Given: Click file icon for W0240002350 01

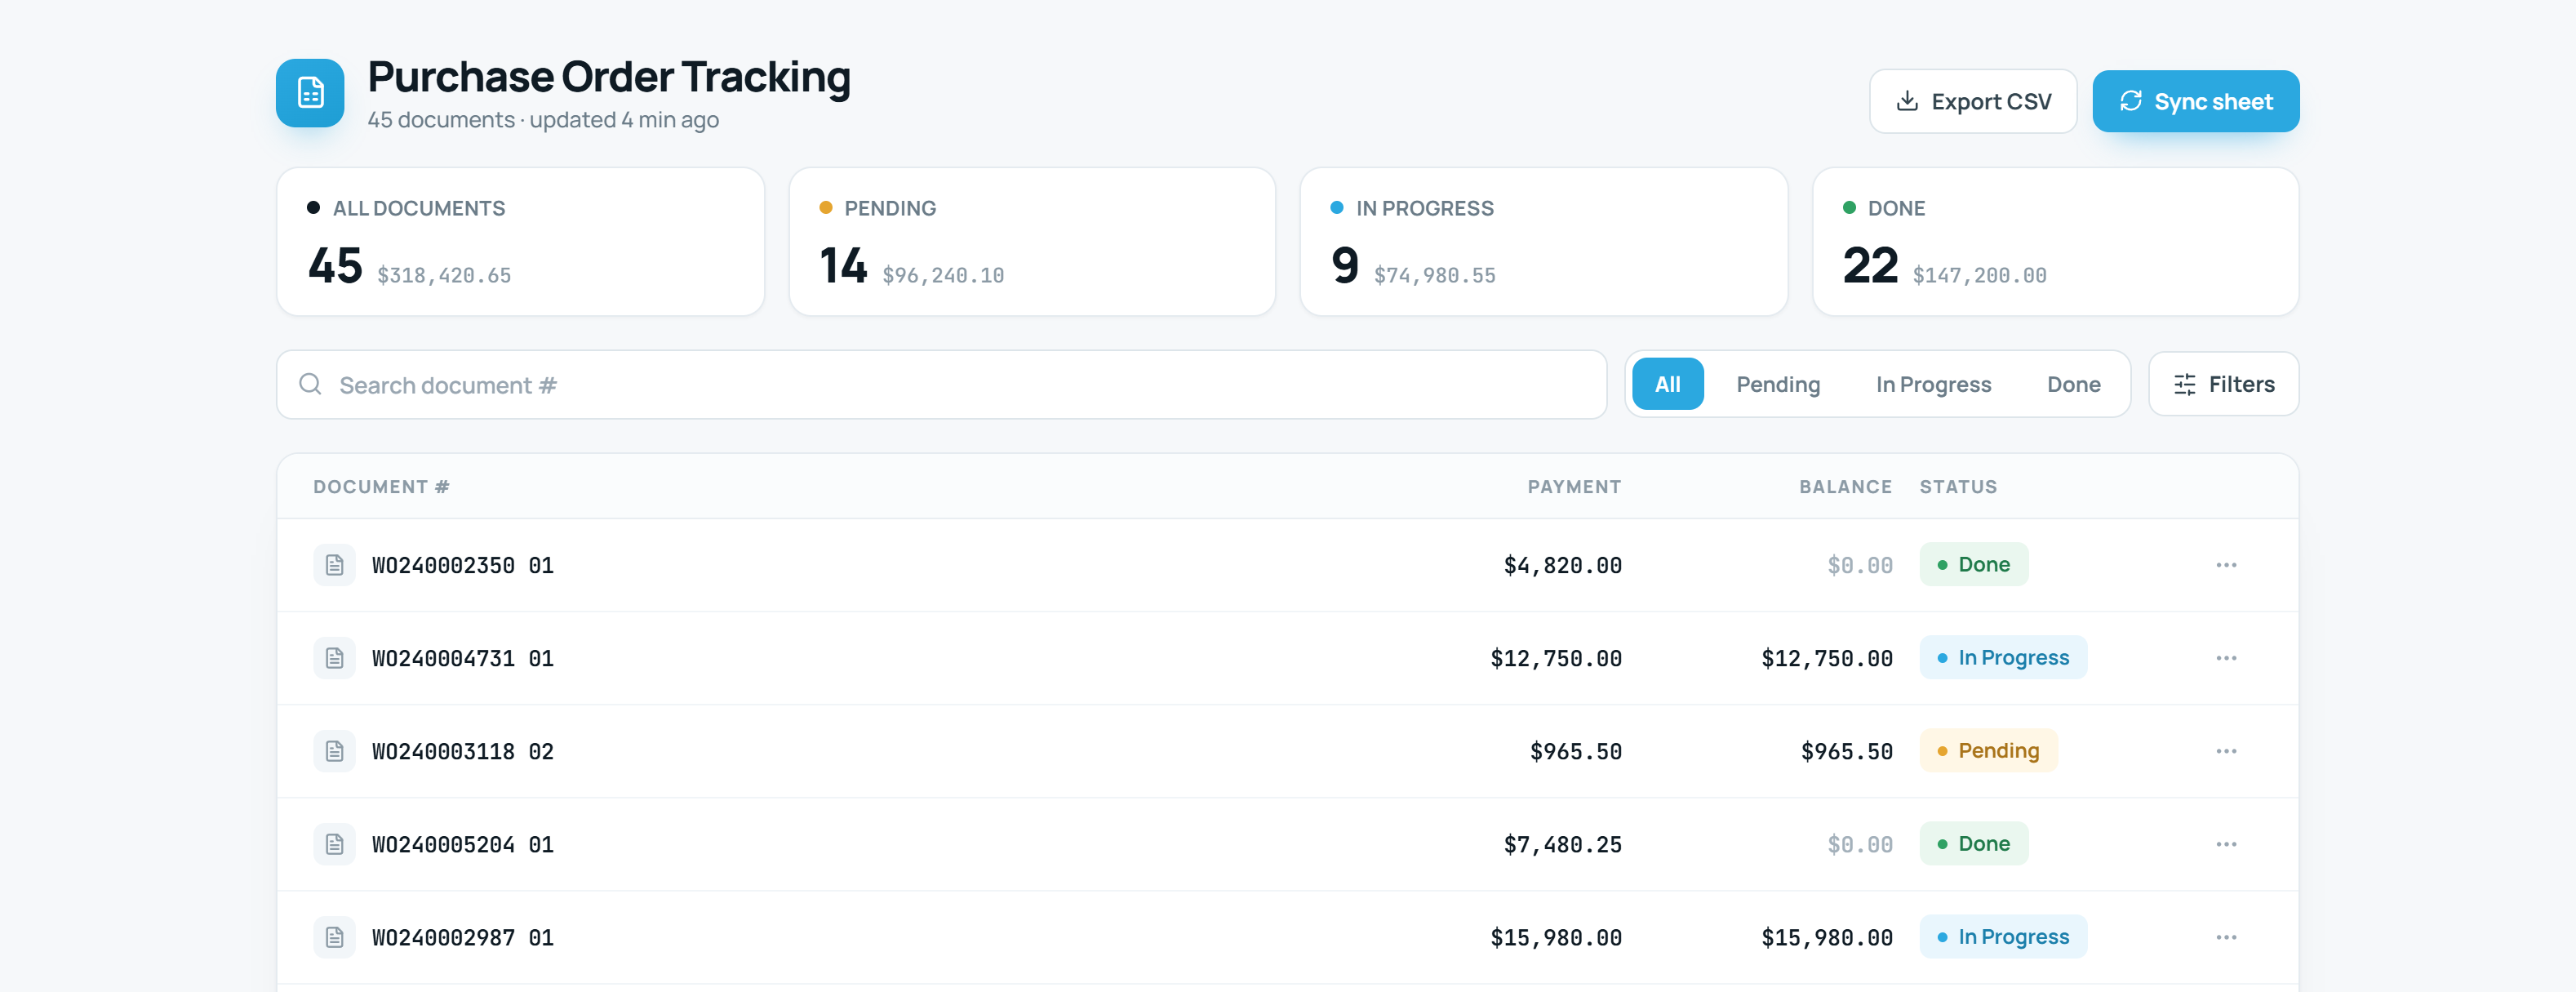Looking at the screenshot, I should (x=334, y=565).
